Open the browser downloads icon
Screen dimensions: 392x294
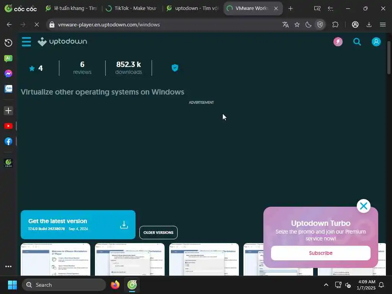coord(369,24)
